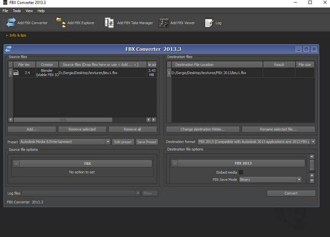Click the File Ver. column header
The width and height of the screenshot is (330, 237).
tap(24, 65)
